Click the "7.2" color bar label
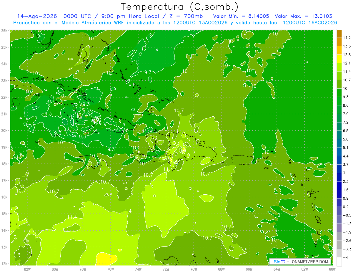353x273 pixels. coord(346,122)
